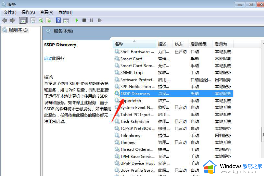Toggle the show/hide console tree icon

pyautogui.click(x=23, y=20)
